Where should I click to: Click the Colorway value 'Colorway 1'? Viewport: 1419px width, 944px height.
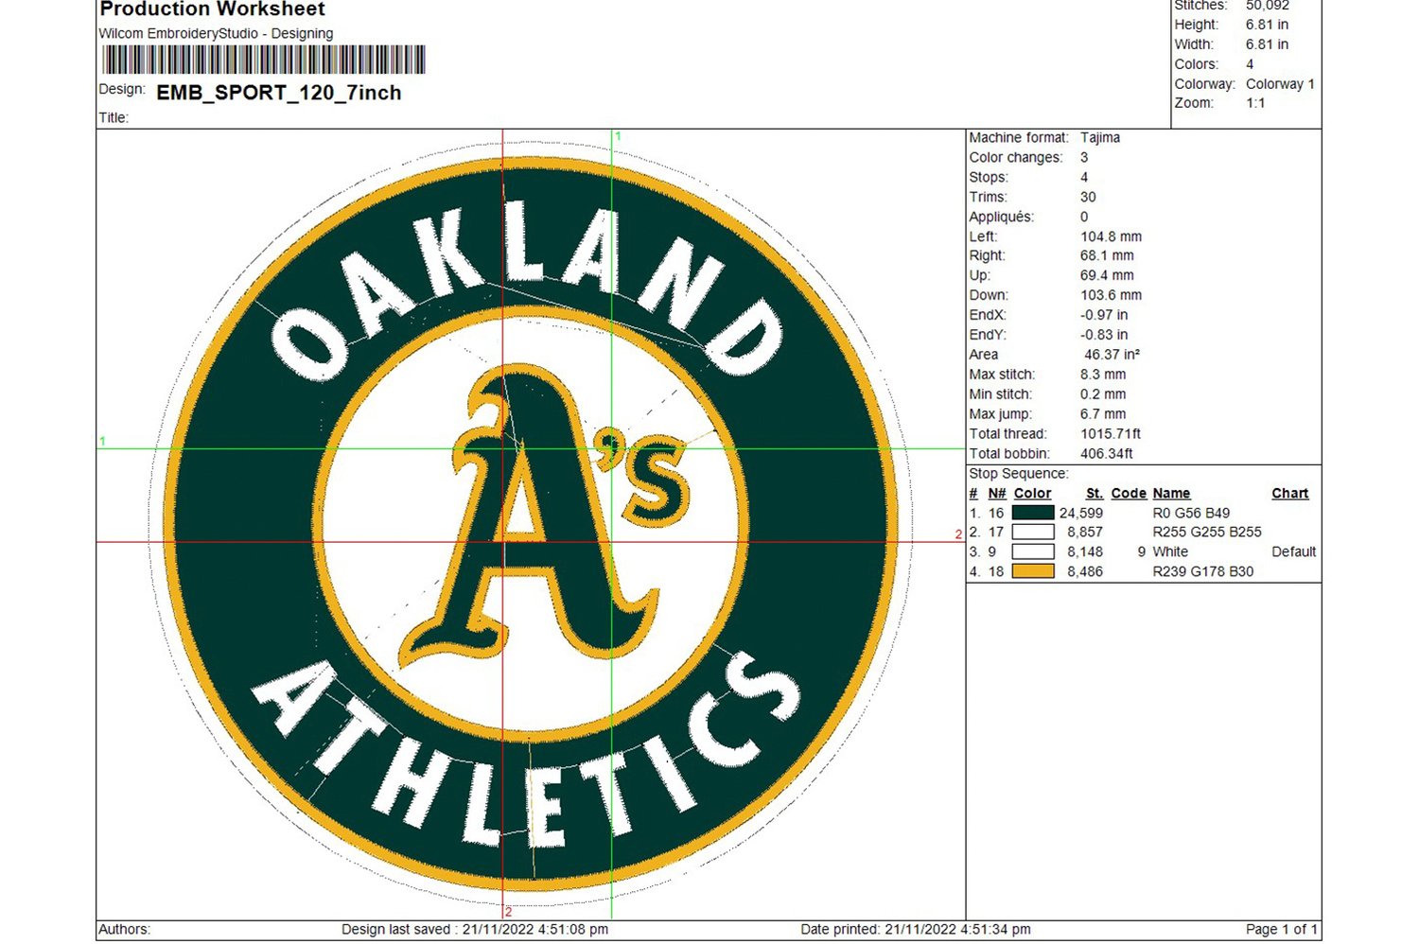pyautogui.click(x=1280, y=84)
